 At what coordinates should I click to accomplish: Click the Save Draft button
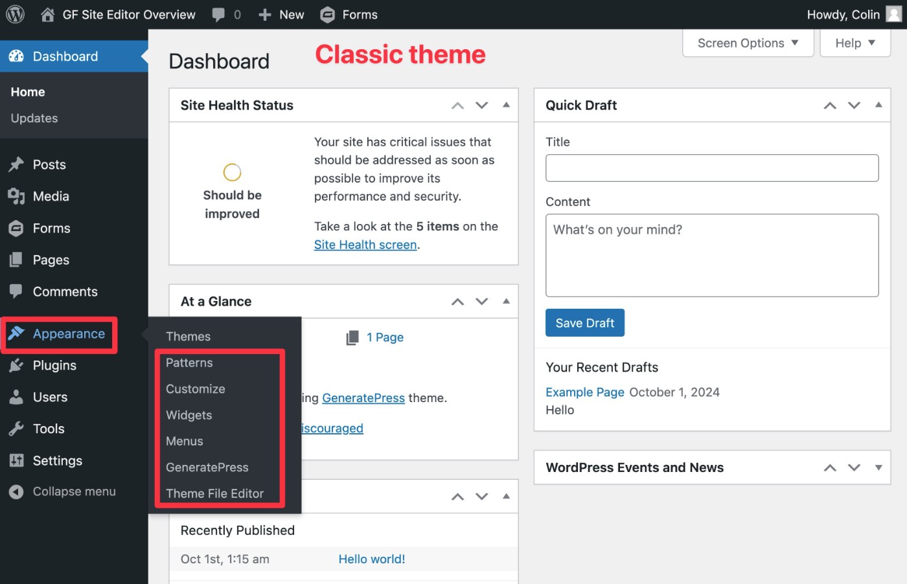585,323
